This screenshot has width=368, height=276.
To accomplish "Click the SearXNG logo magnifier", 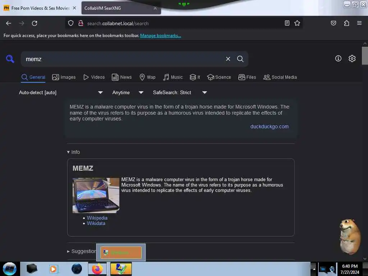I will 10,59.
